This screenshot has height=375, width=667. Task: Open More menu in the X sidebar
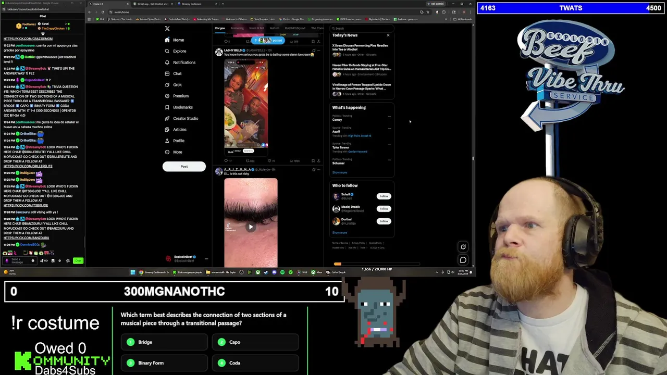click(x=173, y=152)
